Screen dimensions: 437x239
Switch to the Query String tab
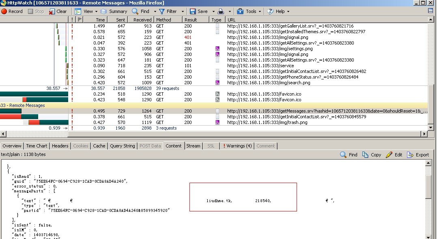pyautogui.click(x=122, y=146)
